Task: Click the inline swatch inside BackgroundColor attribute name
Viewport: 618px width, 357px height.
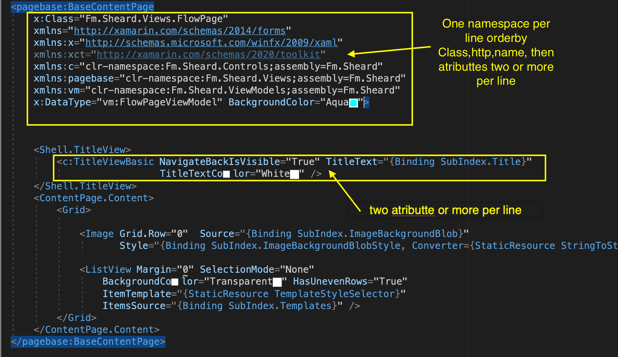Action: (174, 281)
